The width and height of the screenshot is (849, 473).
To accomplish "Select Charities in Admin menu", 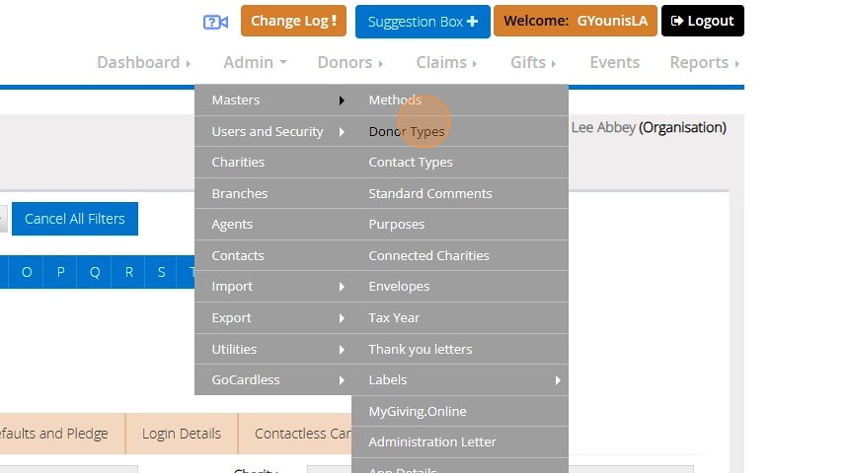I will click(238, 162).
